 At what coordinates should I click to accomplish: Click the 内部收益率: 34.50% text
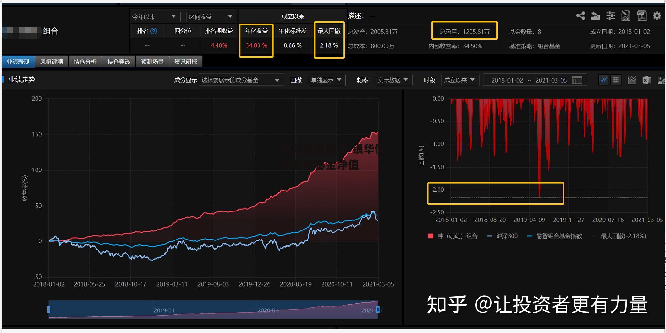click(x=455, y=46)
